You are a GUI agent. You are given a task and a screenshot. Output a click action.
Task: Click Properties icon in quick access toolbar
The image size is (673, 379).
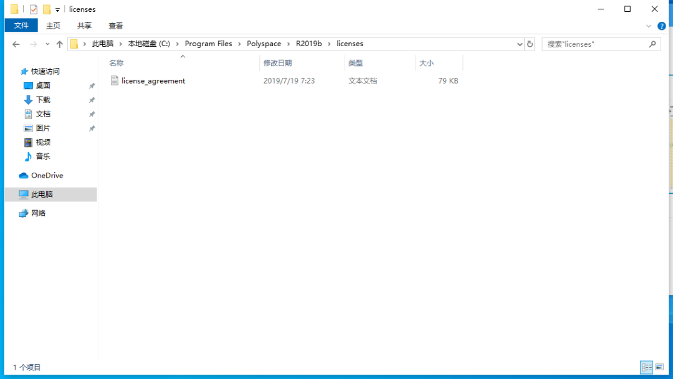pyautogui.click(x=34, y=9)
